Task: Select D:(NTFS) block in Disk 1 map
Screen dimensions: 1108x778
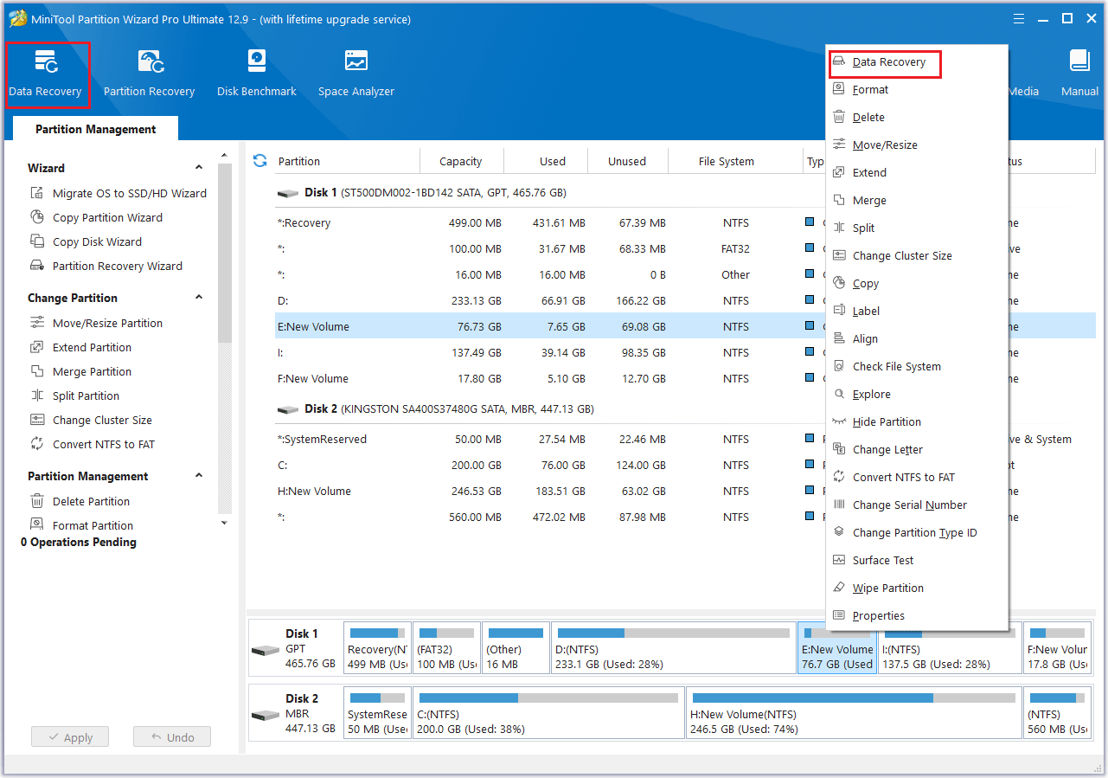Action: (673, 647)
